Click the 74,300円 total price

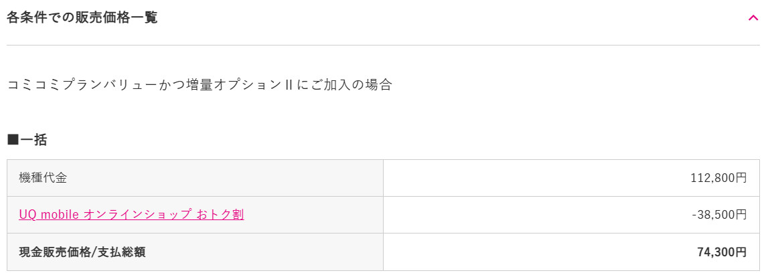coord(722,252)
